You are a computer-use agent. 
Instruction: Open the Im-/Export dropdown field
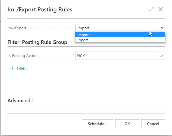(120, 28)
